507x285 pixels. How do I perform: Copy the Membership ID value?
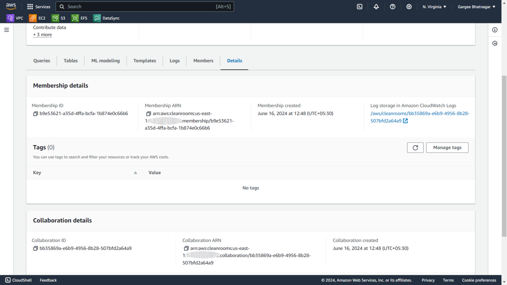pos(35,114)
